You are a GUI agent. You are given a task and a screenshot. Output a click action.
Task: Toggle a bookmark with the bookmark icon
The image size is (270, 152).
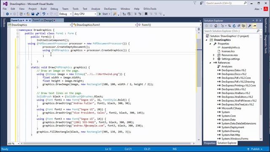pos(146,14)
